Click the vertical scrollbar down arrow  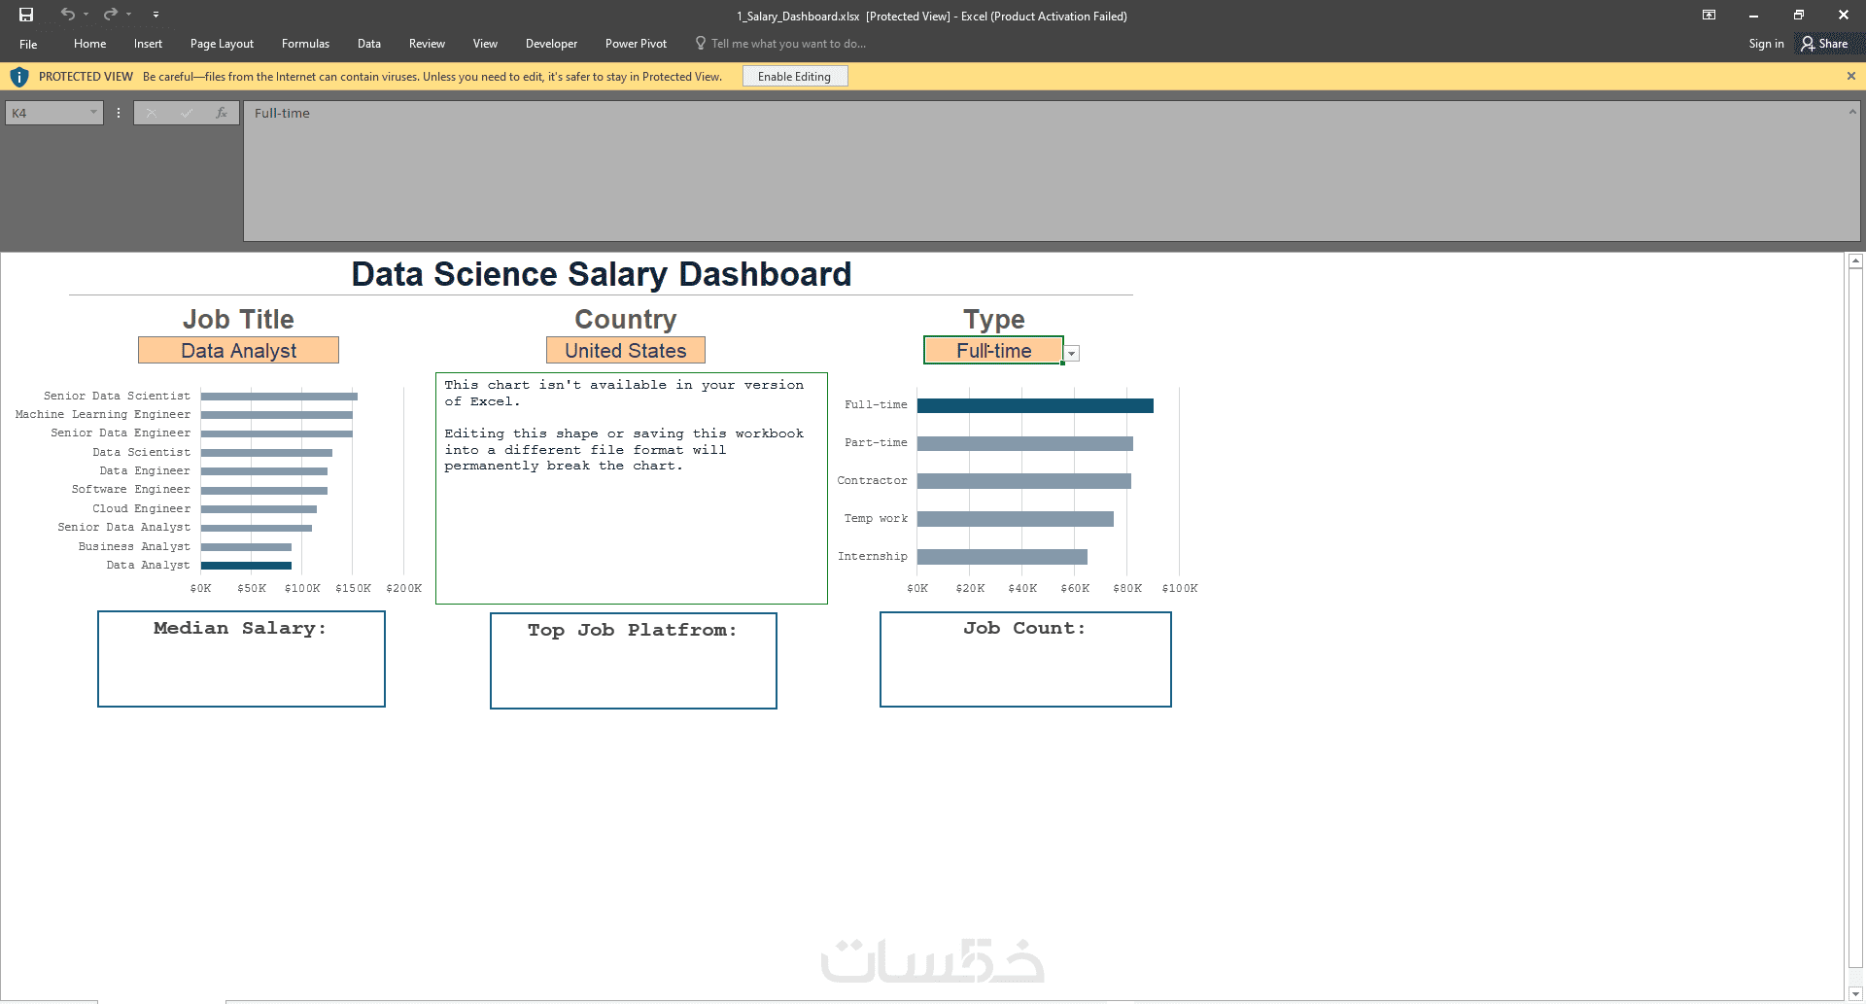click(1855, 994)
